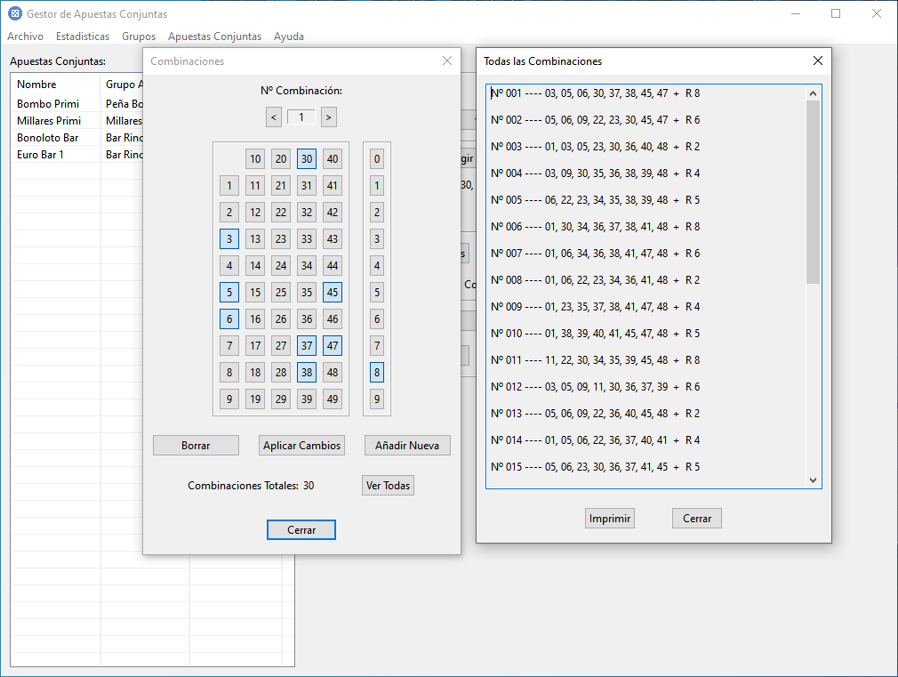
Task: Click combination Nº 010 line in the list
Action: pyautogui.click(x=595, y=334)
